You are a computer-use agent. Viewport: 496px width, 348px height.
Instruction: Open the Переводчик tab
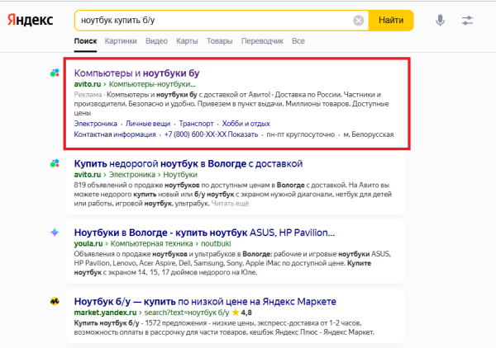[x=262, y=40]
